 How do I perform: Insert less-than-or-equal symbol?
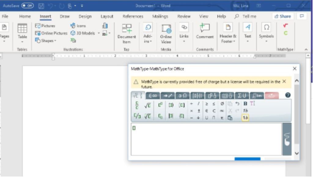pos(214,104)
